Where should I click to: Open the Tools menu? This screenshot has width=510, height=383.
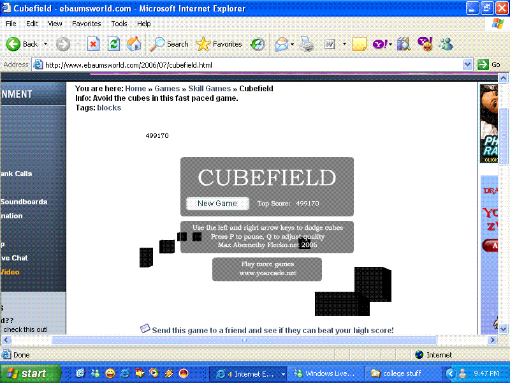pyautogui.click(x=119, y=24)
